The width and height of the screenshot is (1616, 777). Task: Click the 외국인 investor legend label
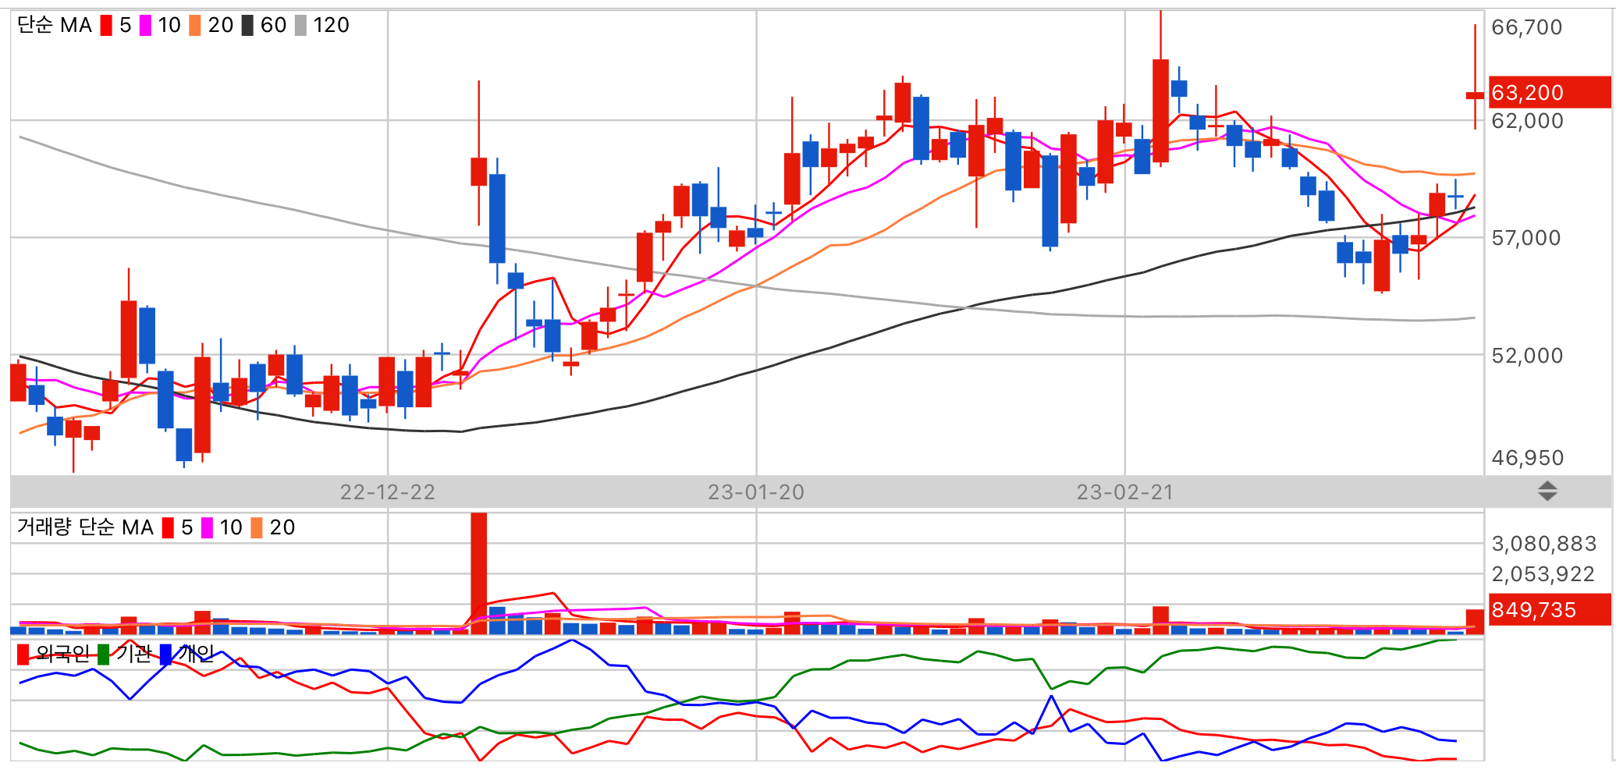click(x=63, y=654)
